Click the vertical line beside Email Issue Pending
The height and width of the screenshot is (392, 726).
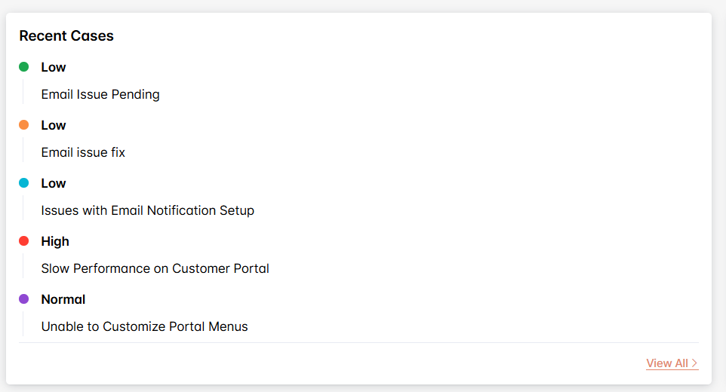pyautogui.click(x=23, y=92)
